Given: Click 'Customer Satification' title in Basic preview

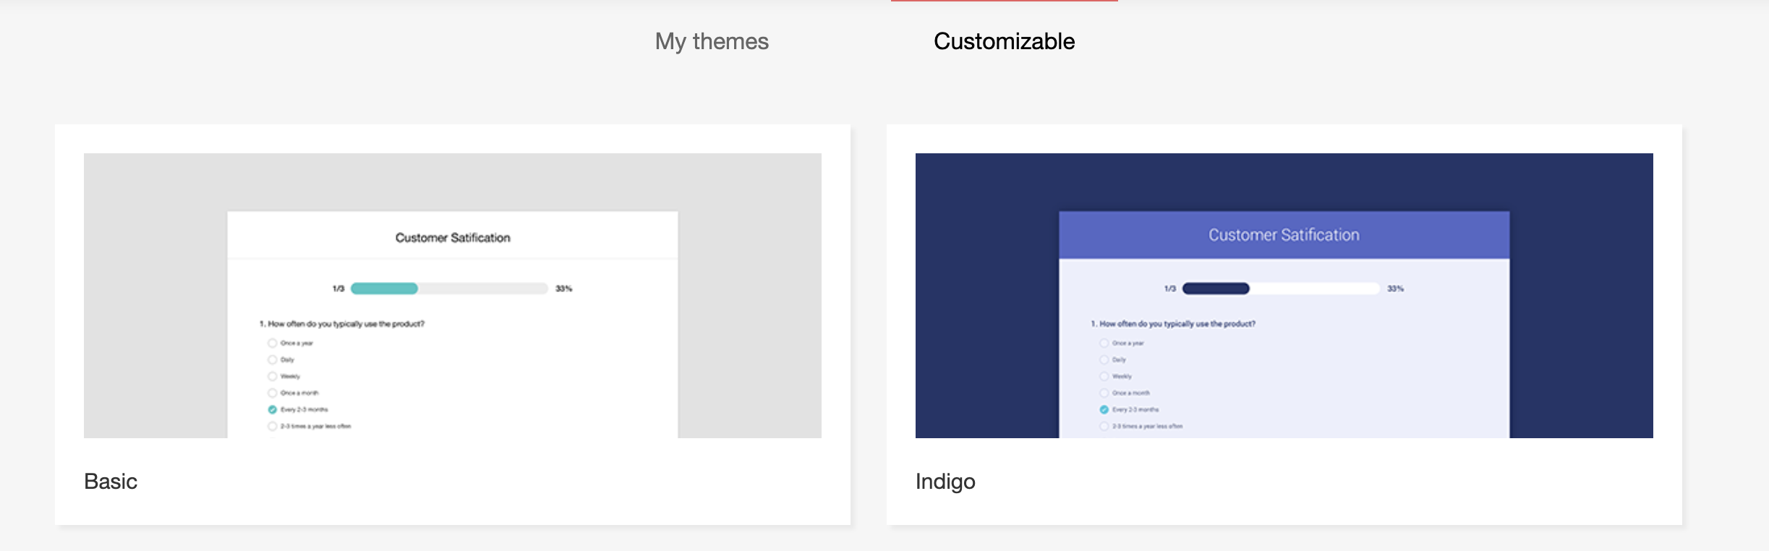Looking at the screenshot, I should tap(453, 238).
